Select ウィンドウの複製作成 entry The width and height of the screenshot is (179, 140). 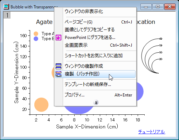pos(96,66)
